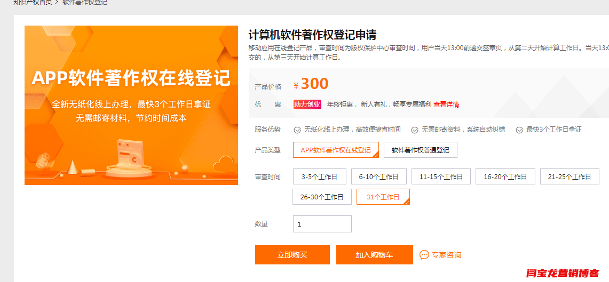Click the check icon beside 无需邮寄资料
This screenshot has width=609, height=282.
414,130
